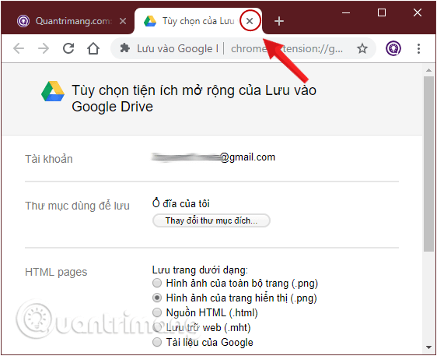The height and width of the screenshot is (356, 437).
Task: Click the HTML pages label
Action: [x=56, y=272]
